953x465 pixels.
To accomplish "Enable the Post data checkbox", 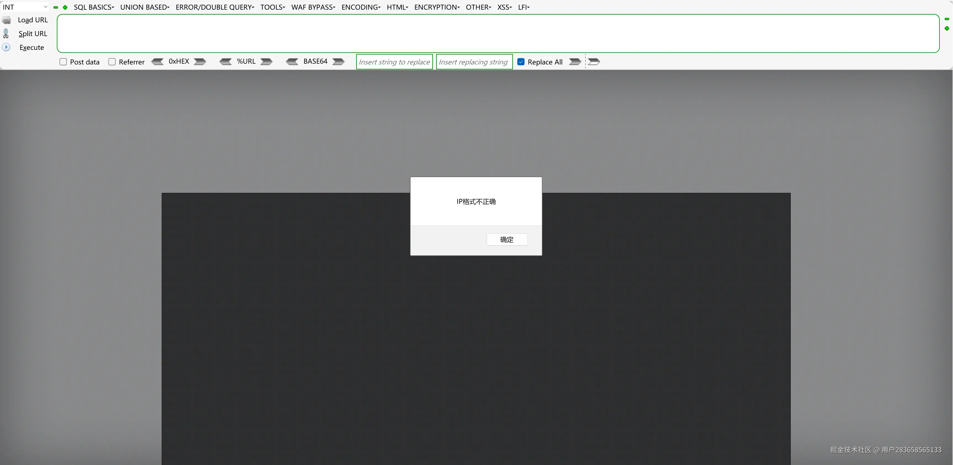I will point(63,62).
